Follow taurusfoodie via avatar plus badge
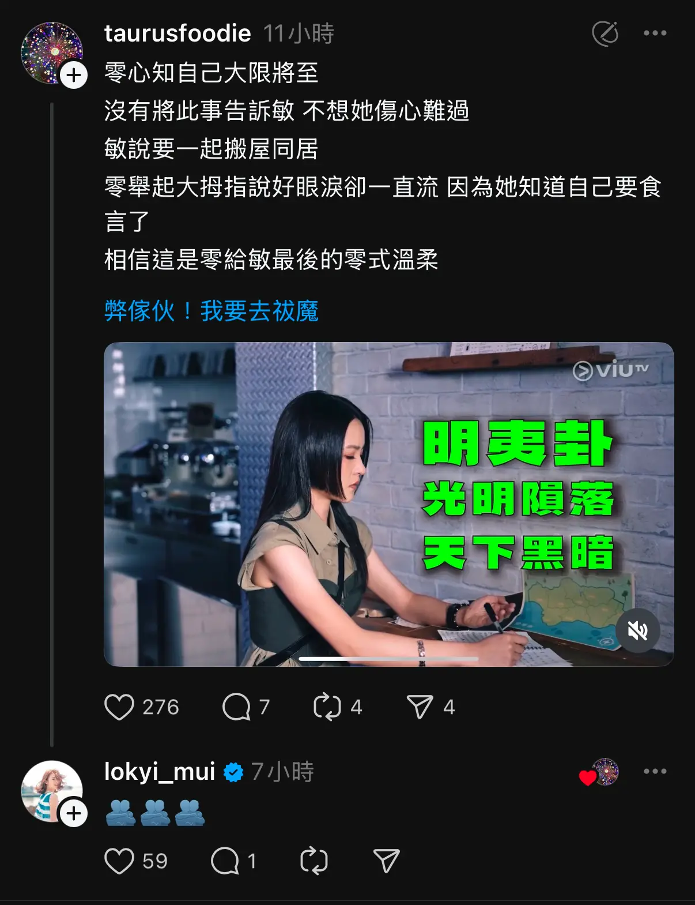The width and height of the screenshot is (695, 905). coord(74,75)
